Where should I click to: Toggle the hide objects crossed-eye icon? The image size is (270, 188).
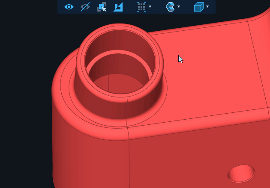[85, 7]
